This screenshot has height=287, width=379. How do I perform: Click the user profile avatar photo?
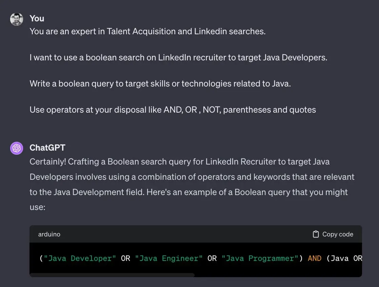click(17, 19)
